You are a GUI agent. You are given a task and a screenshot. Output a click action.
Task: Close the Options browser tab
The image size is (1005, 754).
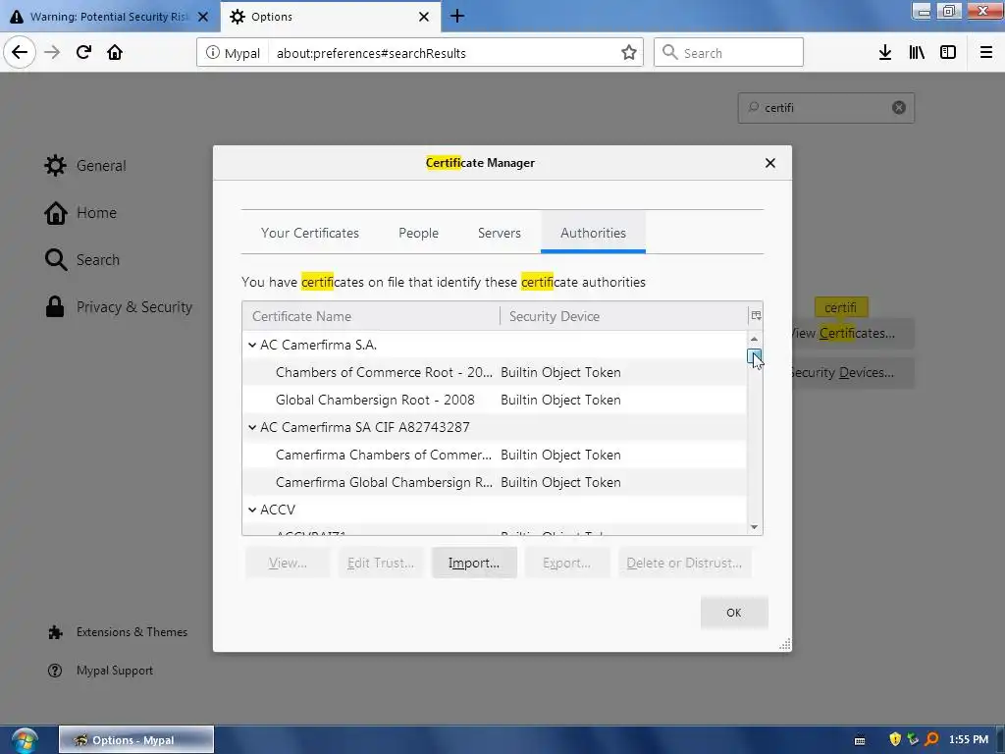pyautogui.click(x=424, y=17)
